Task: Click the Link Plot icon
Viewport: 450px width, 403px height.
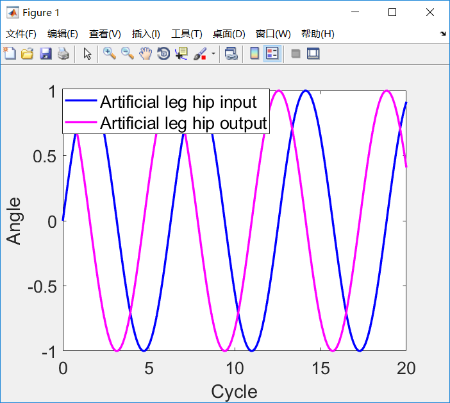Action: click(231, 53)
